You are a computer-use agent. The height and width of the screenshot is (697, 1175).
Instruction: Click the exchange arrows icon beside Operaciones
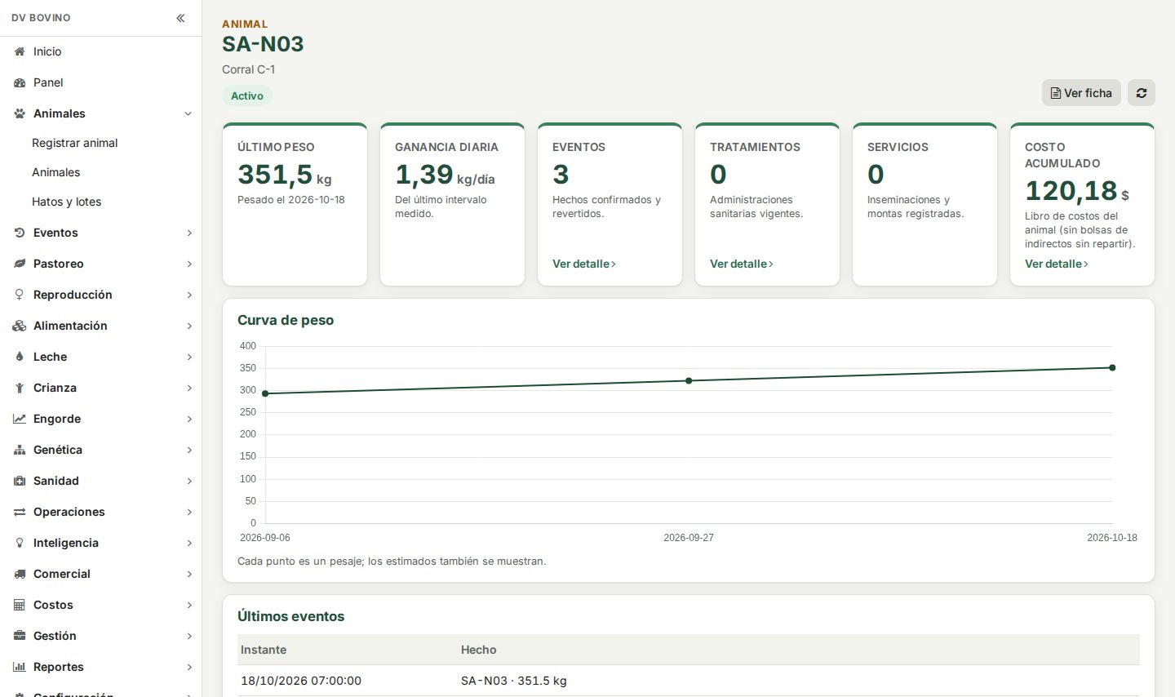[20, 512]
